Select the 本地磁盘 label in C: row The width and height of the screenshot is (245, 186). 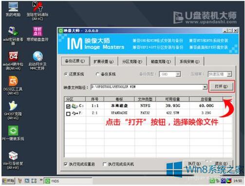pos(119,106)
